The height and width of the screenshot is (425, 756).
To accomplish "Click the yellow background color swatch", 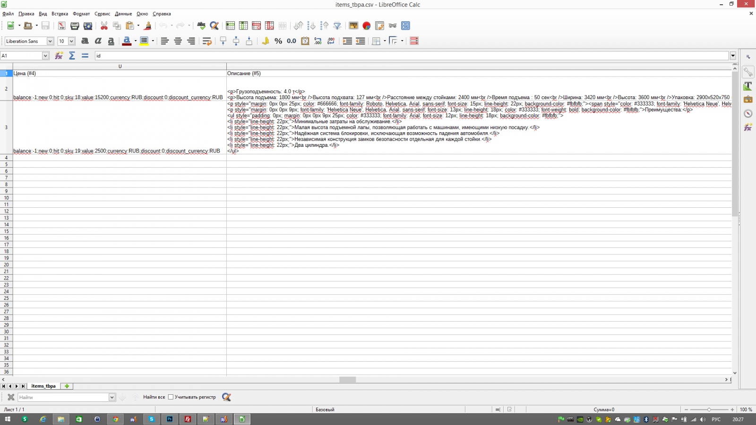I will 144,41.
